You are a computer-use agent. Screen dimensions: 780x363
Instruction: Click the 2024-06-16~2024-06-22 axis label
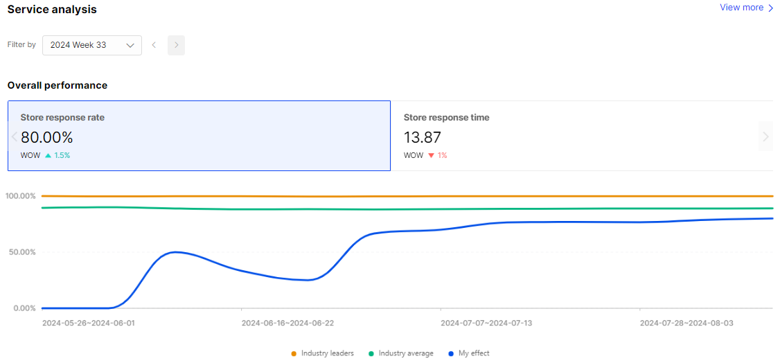(x=287, y=324)
